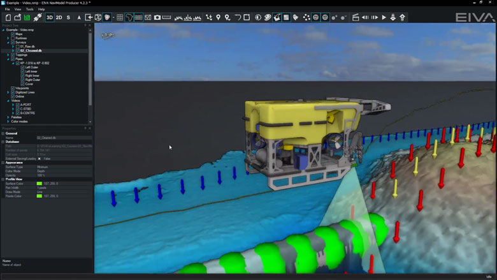This screenshot has height=280, width=497.
Task: Open the color palette icon in toolbar
Action: pyautogui.click(x=268, y=17)
